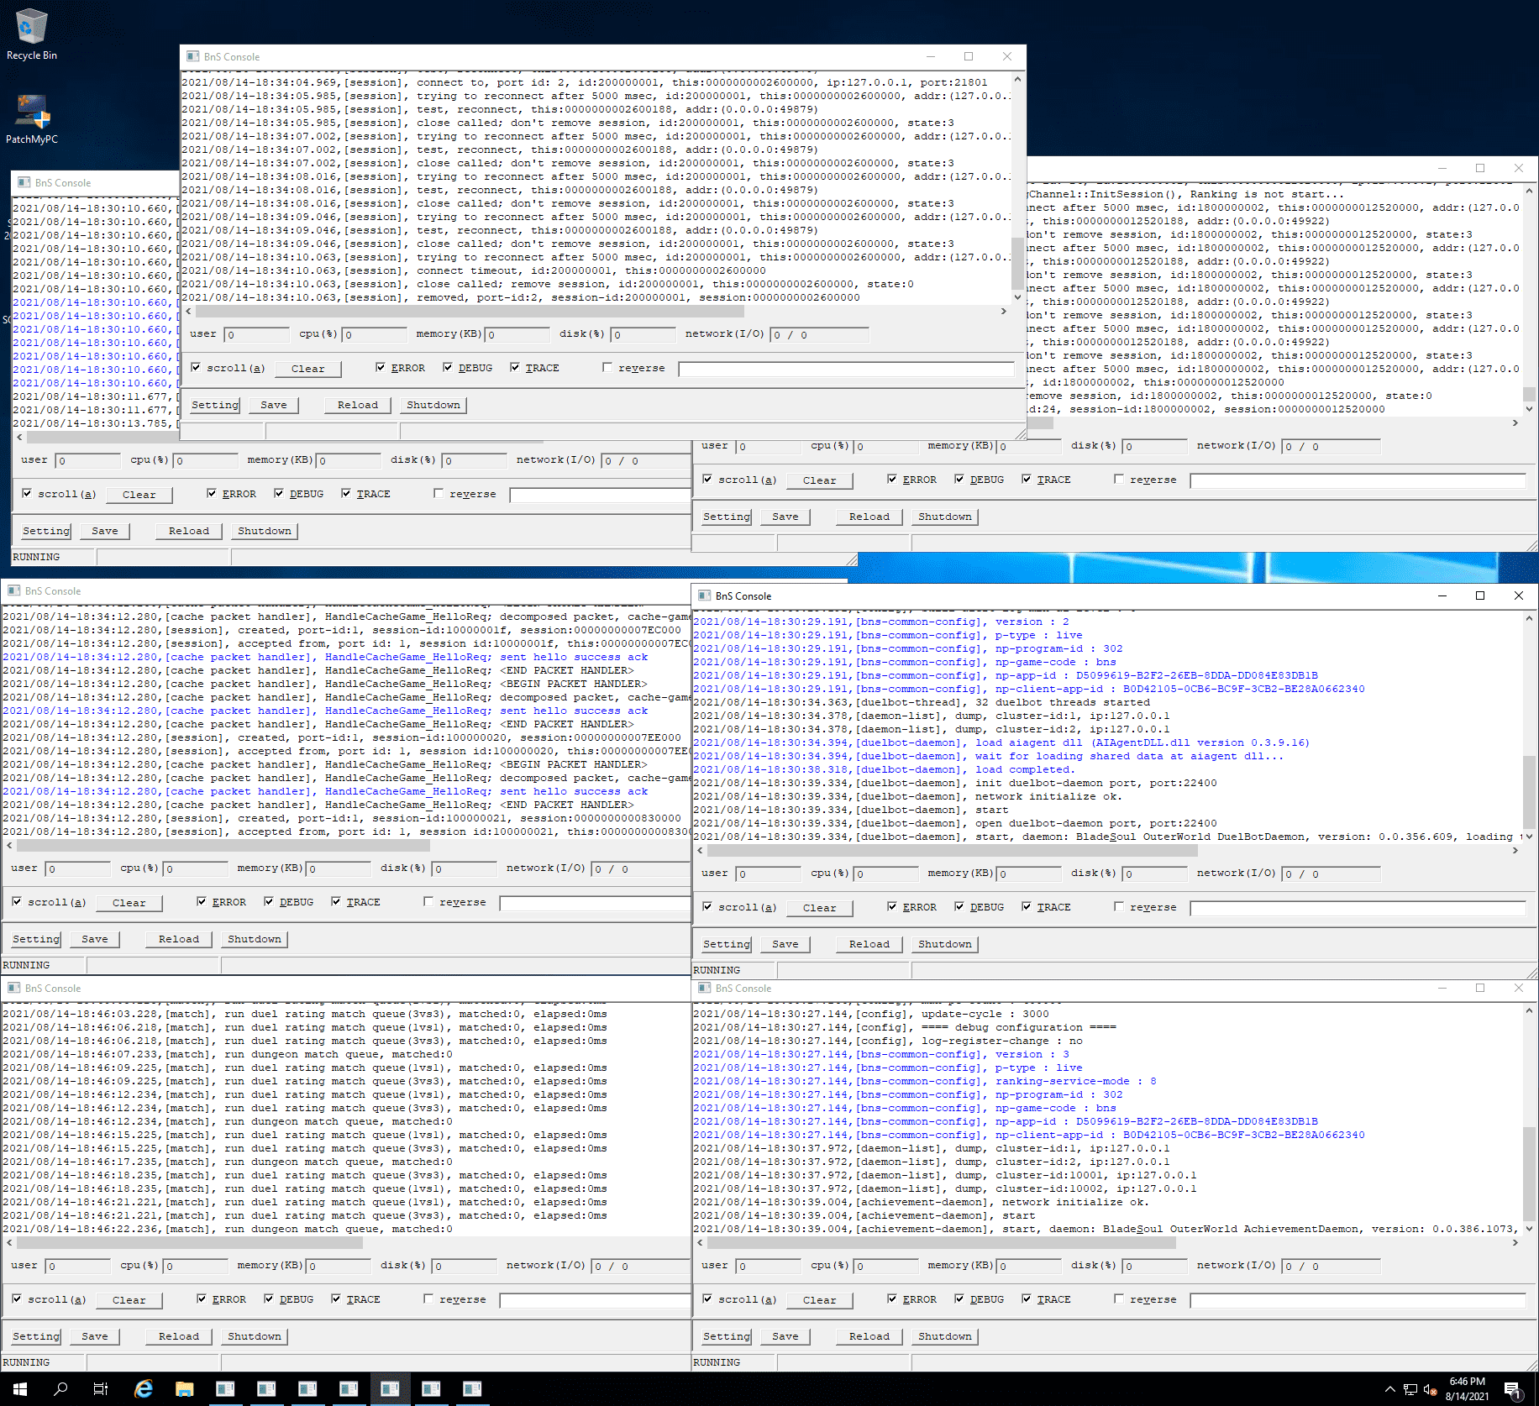This screenshot has height=1406, width=1539.
Task: Select the fourth BnS Console taskbar icon
Action: point(349,1389)
